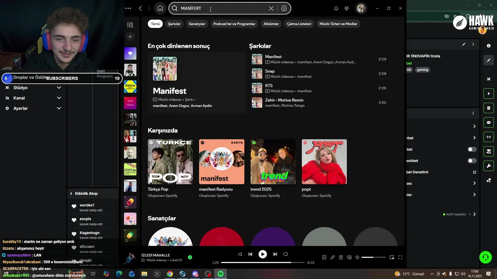
Task: Select Podcast'ler ve Programlar filter chip
Action: click(234, 24)
